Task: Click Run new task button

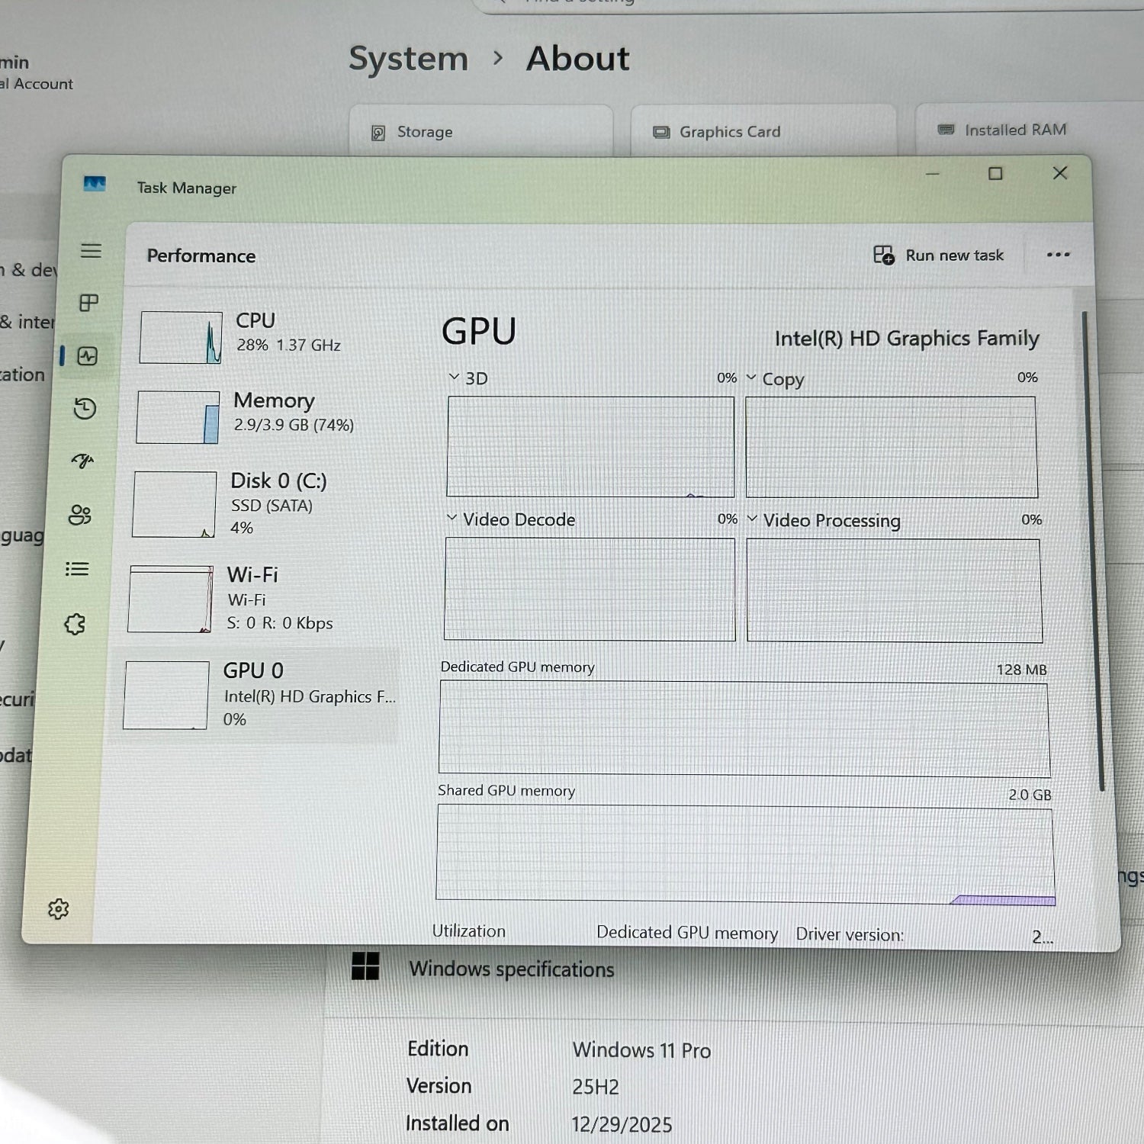Action: click(x=939, y=255)
